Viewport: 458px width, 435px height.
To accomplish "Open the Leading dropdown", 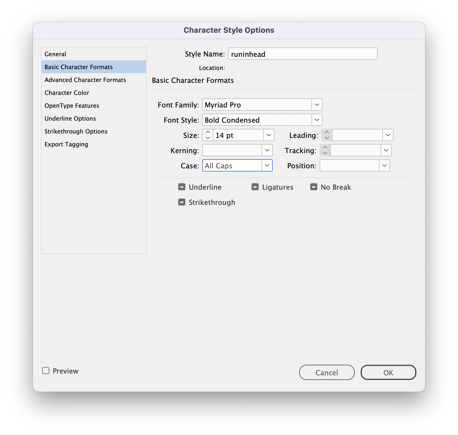I will (x=388, y=135).
